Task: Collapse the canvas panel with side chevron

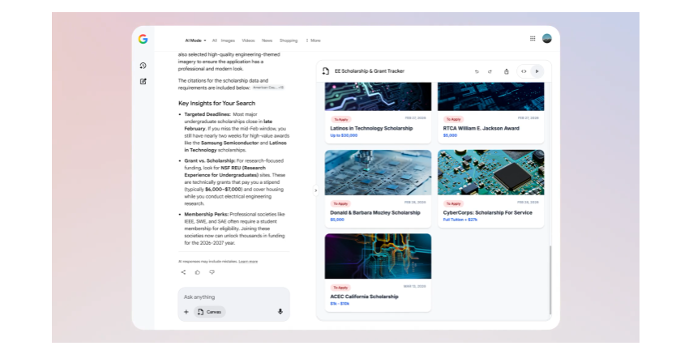Action: click(316, 190)
